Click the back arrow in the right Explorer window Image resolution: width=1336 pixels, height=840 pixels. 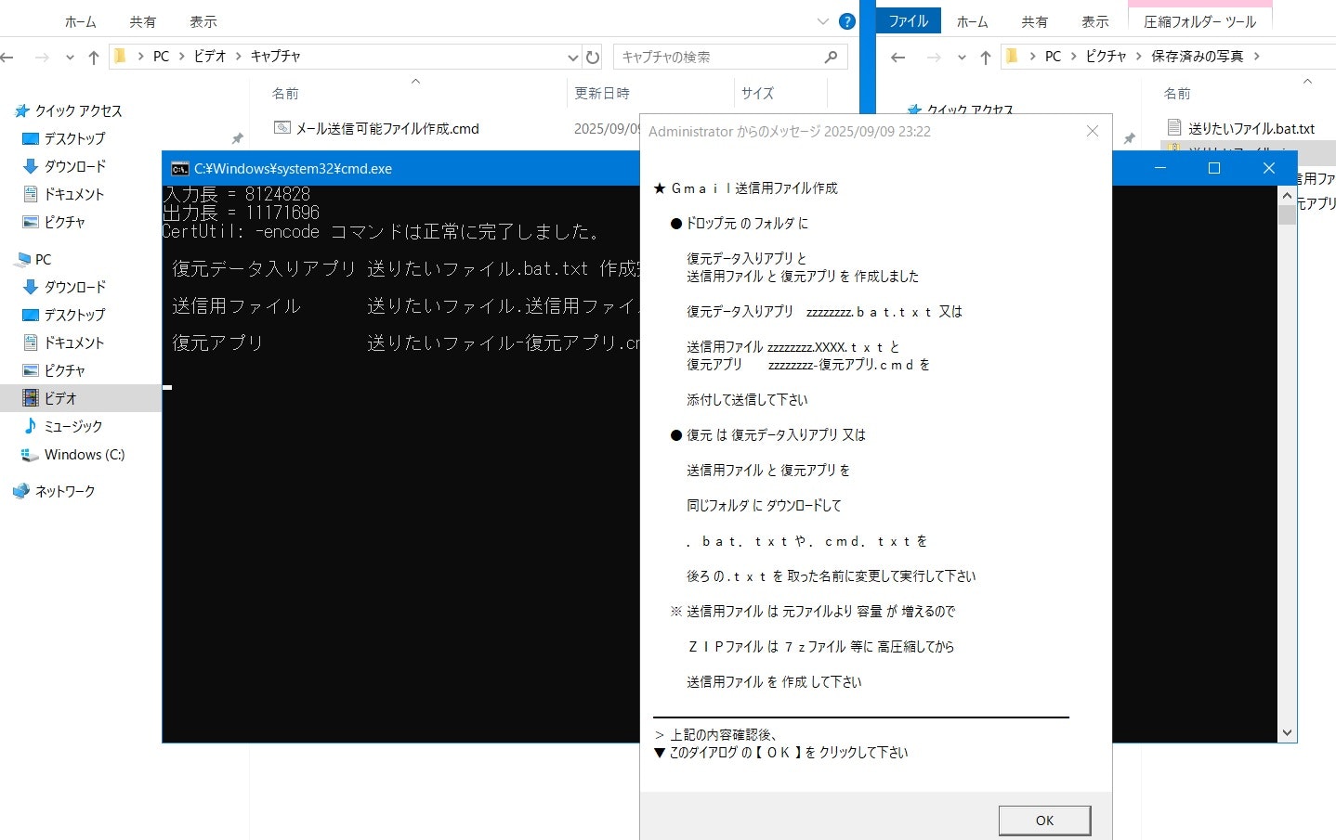pyautogui.click(x=897, y=57)
